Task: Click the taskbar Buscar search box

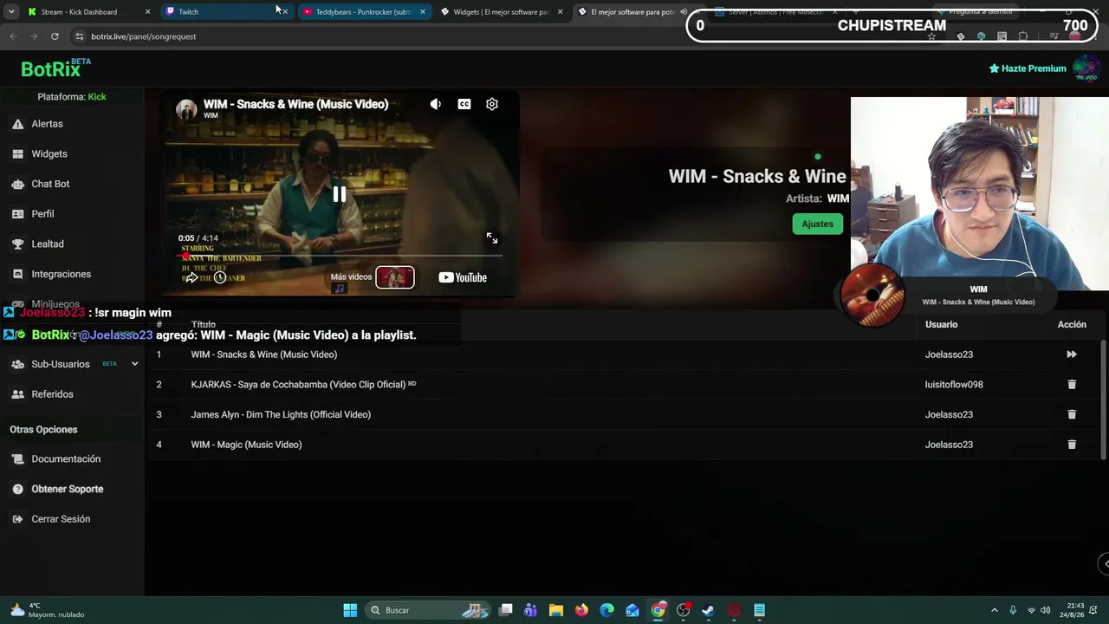Action: coord(429,610)
